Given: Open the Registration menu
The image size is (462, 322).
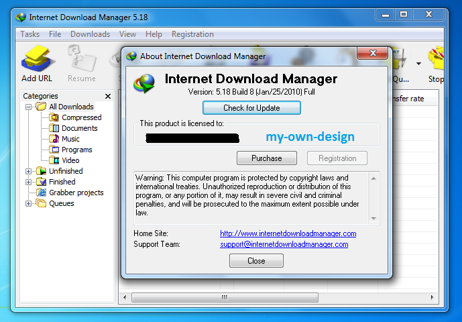Looking at the screenshot, I should (x=192, y=34).
